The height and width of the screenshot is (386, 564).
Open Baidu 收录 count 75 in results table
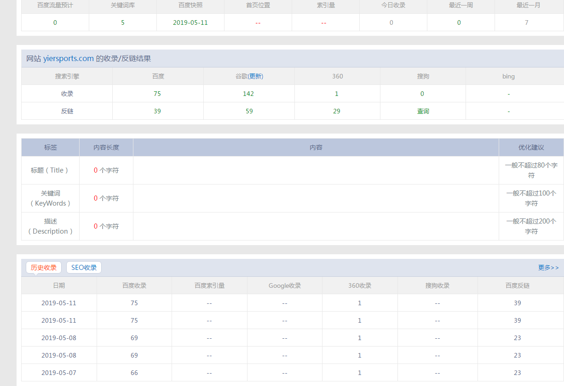(x=157, y=94)
